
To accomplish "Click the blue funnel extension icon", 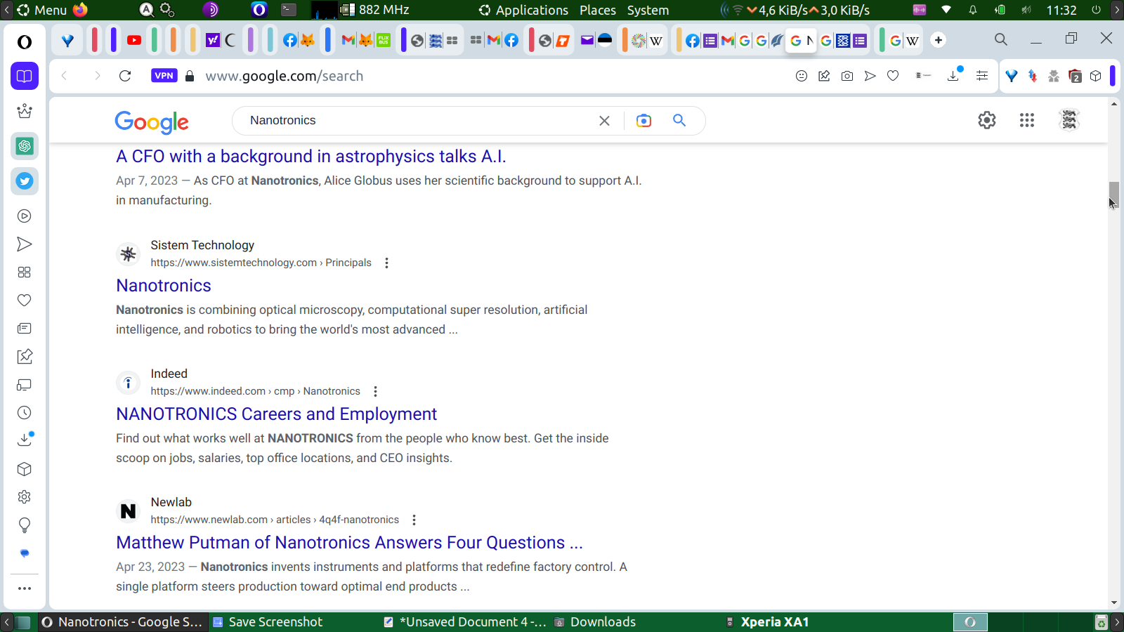I will (x=1012, y=76).
